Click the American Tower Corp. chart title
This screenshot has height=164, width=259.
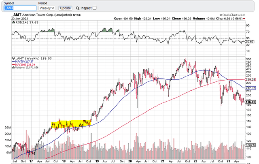[x=36, y=14]
